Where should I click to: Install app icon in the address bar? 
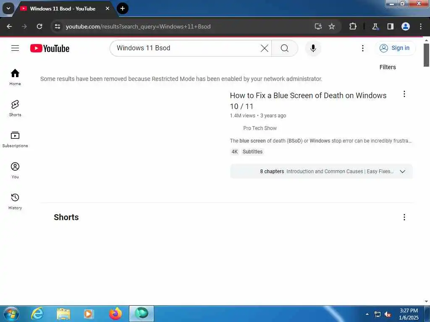click(318, 26)
